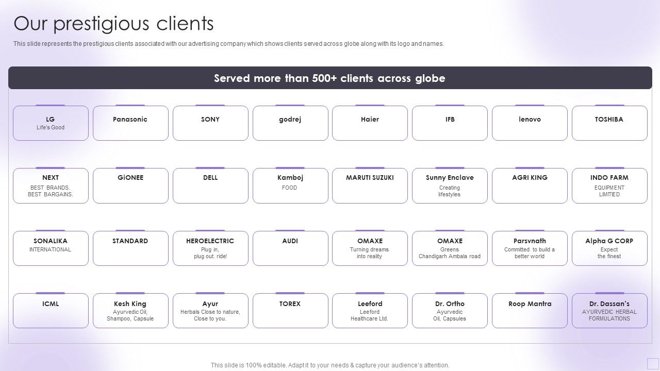
Task: Click the NEXT client name
Action: [x=51, y=178]
